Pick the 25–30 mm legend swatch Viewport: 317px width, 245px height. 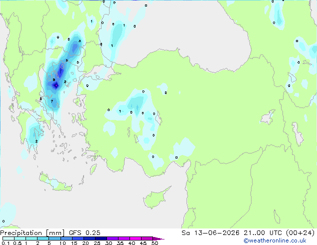click(101, 238)
